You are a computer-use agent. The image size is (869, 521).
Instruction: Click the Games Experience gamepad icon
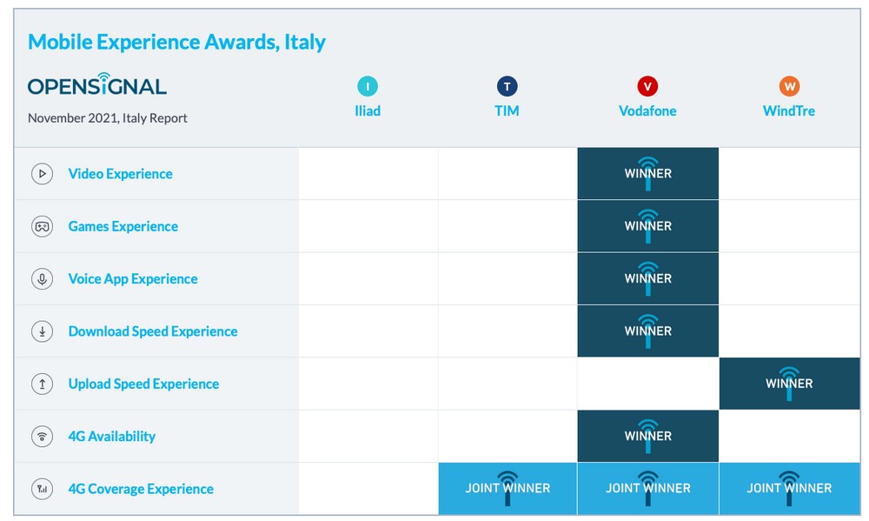pyautogui.click(x=42, y=226)
